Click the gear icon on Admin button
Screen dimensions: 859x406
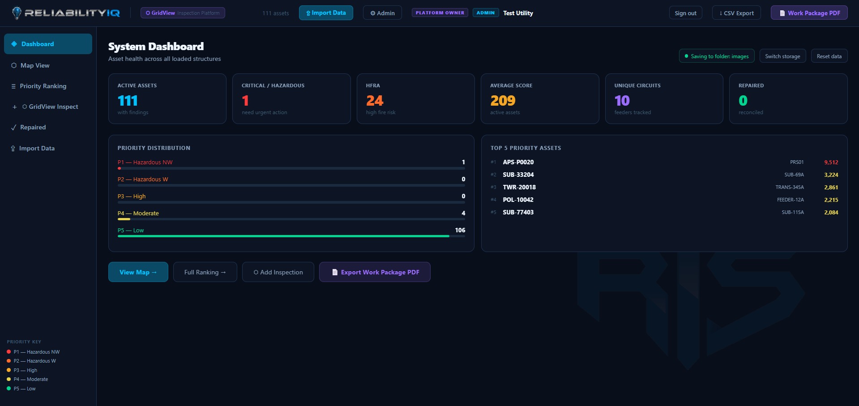(373, 13)
